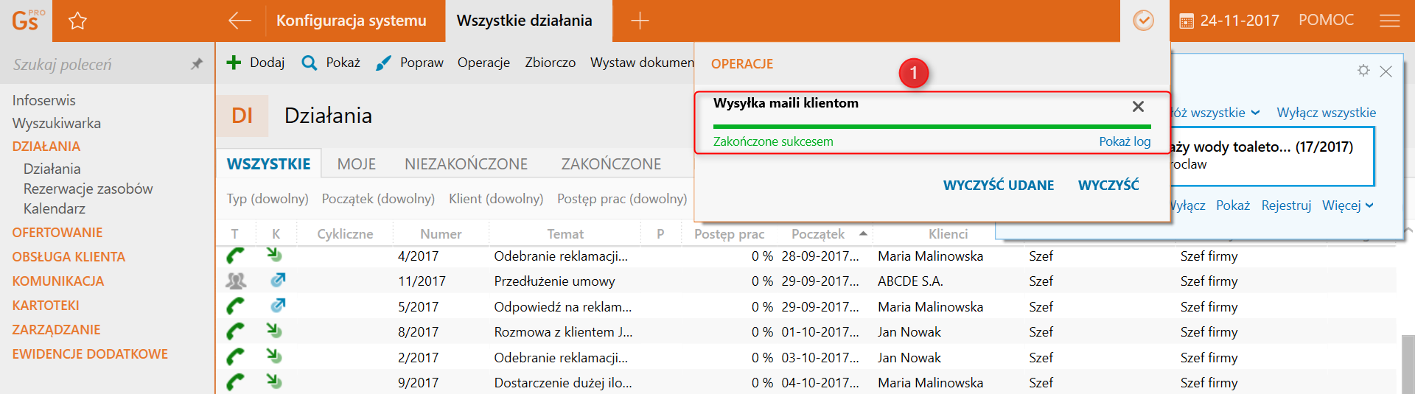Open the hamburger menu icon
The image size is (1415, 394).
(1389, 21)
